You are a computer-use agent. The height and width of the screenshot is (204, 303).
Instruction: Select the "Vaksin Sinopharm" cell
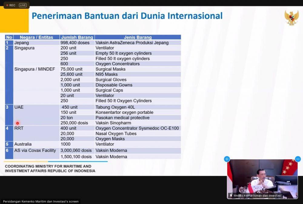[138, 123]
